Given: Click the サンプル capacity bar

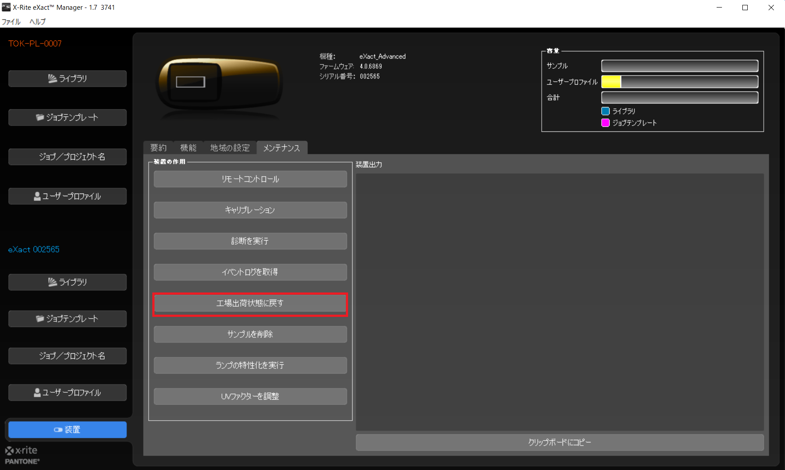Looking at the screenshot, I should tap(680, 66).
